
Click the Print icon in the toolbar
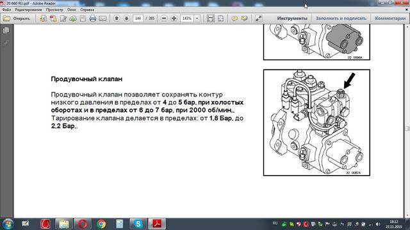(92, 19)
